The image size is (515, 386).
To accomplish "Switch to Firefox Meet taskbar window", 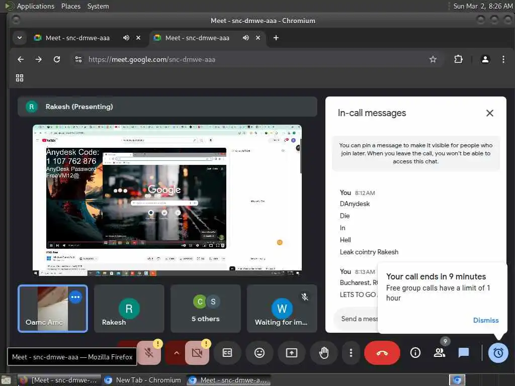I will (59, 380).
